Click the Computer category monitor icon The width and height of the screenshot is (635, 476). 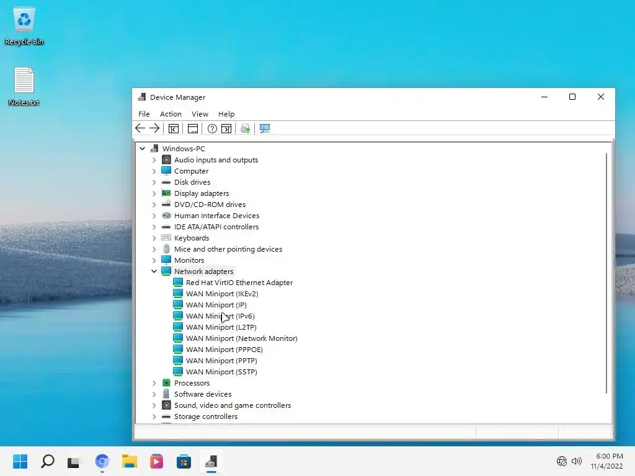tap(166, 171)
